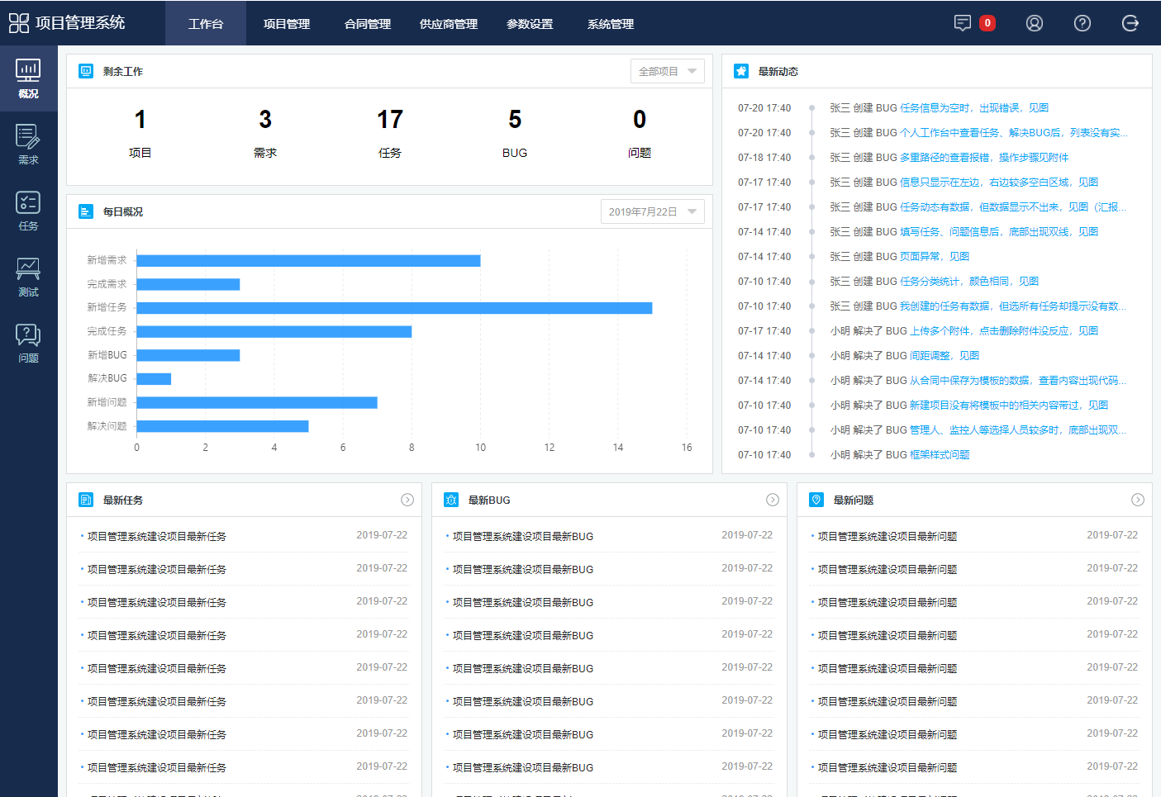Open BUG link 页面异常，见图
This screenshot has height=797, width=1161.
[x=935, y=257]
